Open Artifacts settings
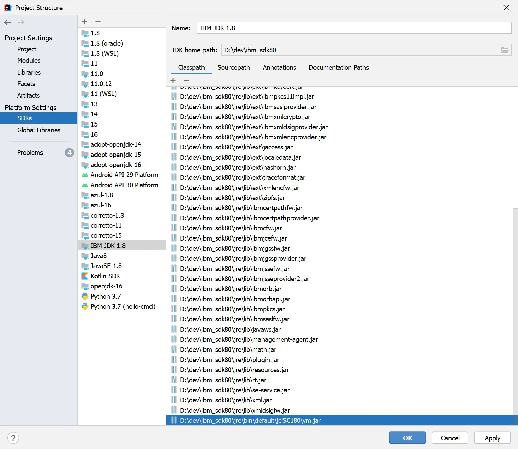Screen dimensions: 518x449 29,95
